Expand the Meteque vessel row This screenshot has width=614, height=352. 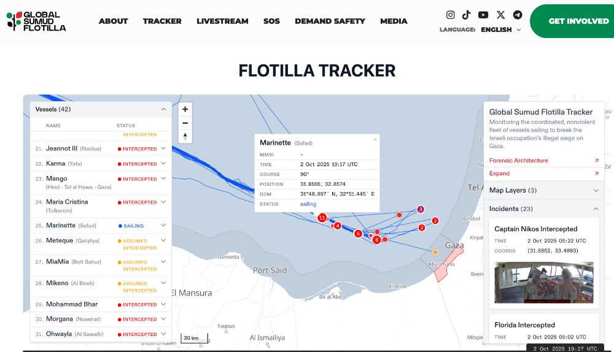coord(164,240)
